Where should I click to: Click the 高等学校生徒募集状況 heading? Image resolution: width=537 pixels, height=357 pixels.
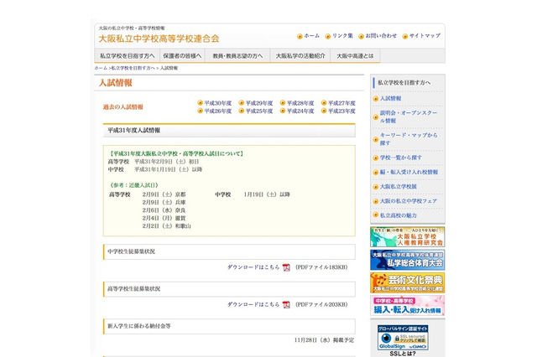229,289
